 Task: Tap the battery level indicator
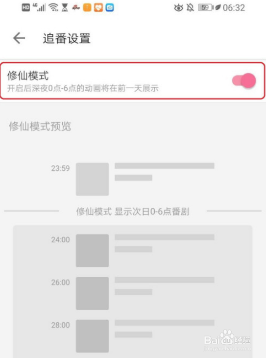coord(206,8)
